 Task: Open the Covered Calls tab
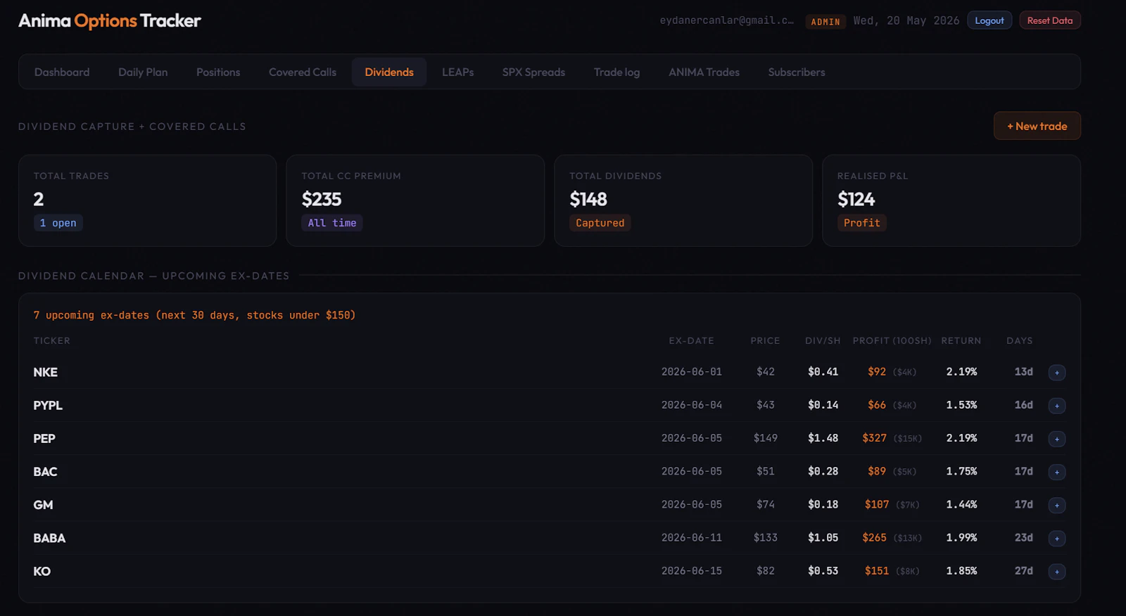[x=303, y=72]
